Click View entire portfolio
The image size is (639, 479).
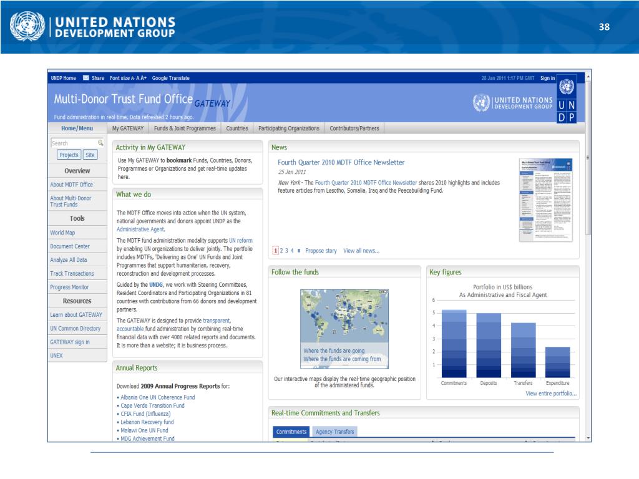(x=551, y=394)
